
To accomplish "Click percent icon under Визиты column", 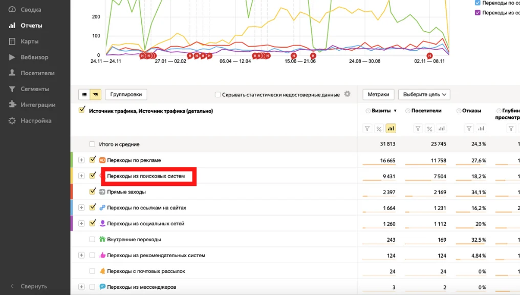I will (379, 129).
